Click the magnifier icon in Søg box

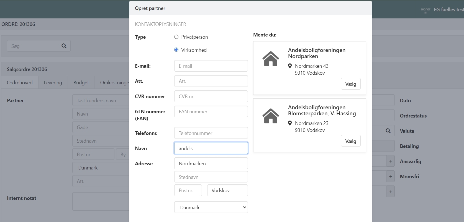[x=64, y=46]
